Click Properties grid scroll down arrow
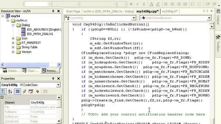The image size is (221, 124). [59, 121]
